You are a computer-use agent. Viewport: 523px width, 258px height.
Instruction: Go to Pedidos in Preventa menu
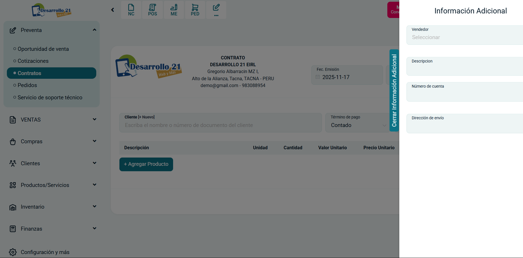pos(27,85)
